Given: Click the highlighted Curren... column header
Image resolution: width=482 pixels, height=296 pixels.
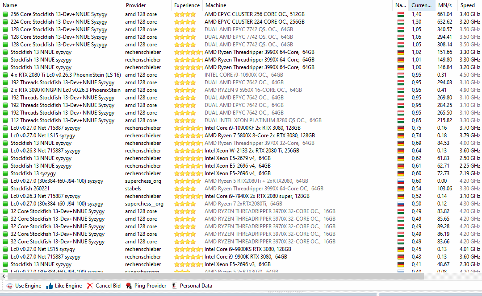Looking at the screenshot, I should click(x=422, y=5).
